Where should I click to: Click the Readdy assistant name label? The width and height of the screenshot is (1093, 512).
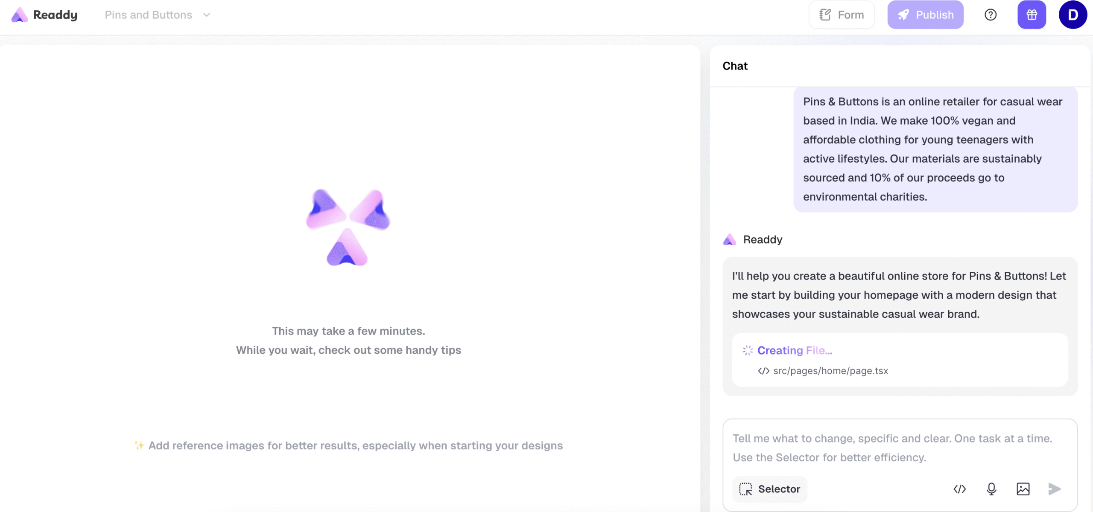point(763,240)
